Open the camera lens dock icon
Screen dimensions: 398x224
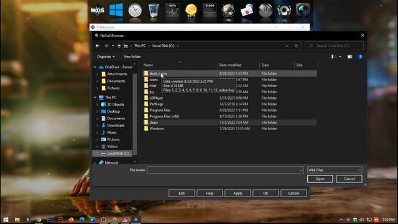tap(303, 11)
